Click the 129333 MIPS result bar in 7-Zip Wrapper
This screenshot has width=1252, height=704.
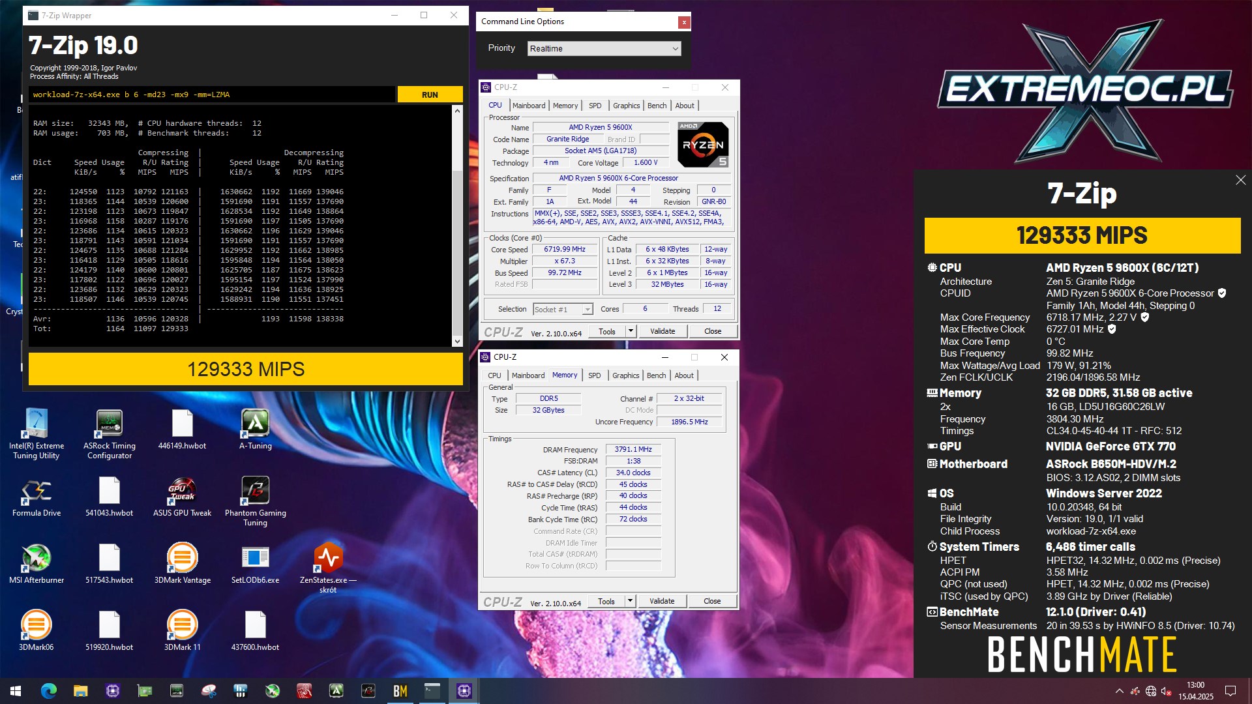246,369
